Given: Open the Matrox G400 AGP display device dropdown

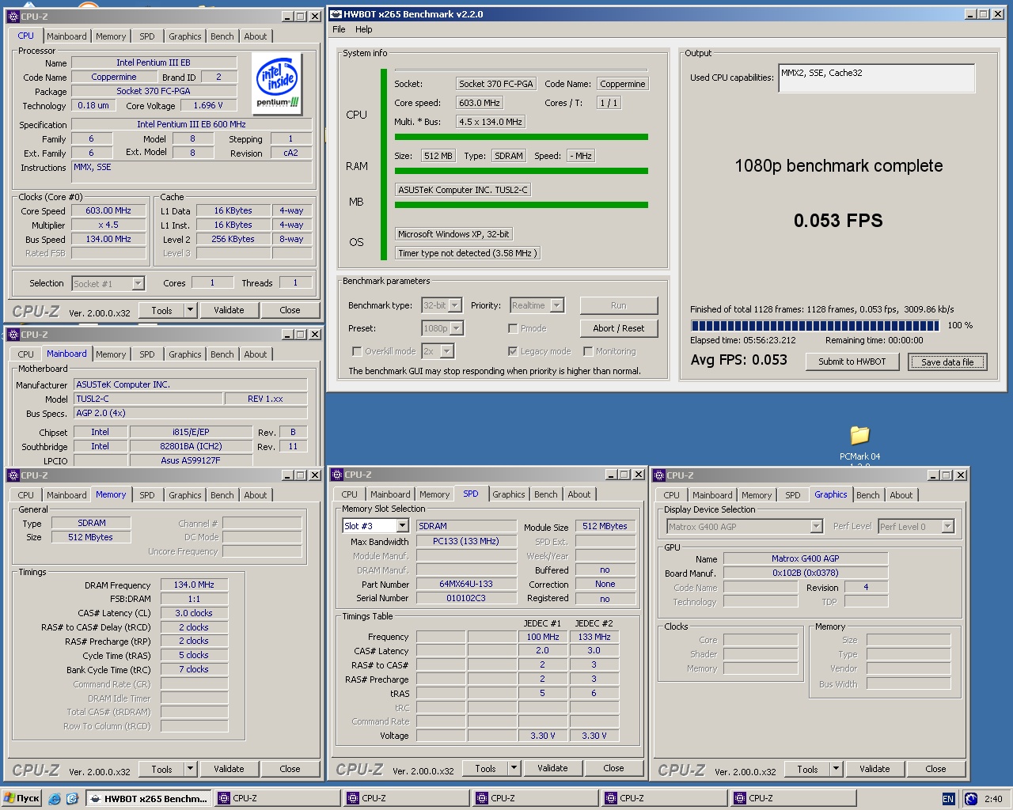Looking at the screenshot, I should tap(816, 527).
